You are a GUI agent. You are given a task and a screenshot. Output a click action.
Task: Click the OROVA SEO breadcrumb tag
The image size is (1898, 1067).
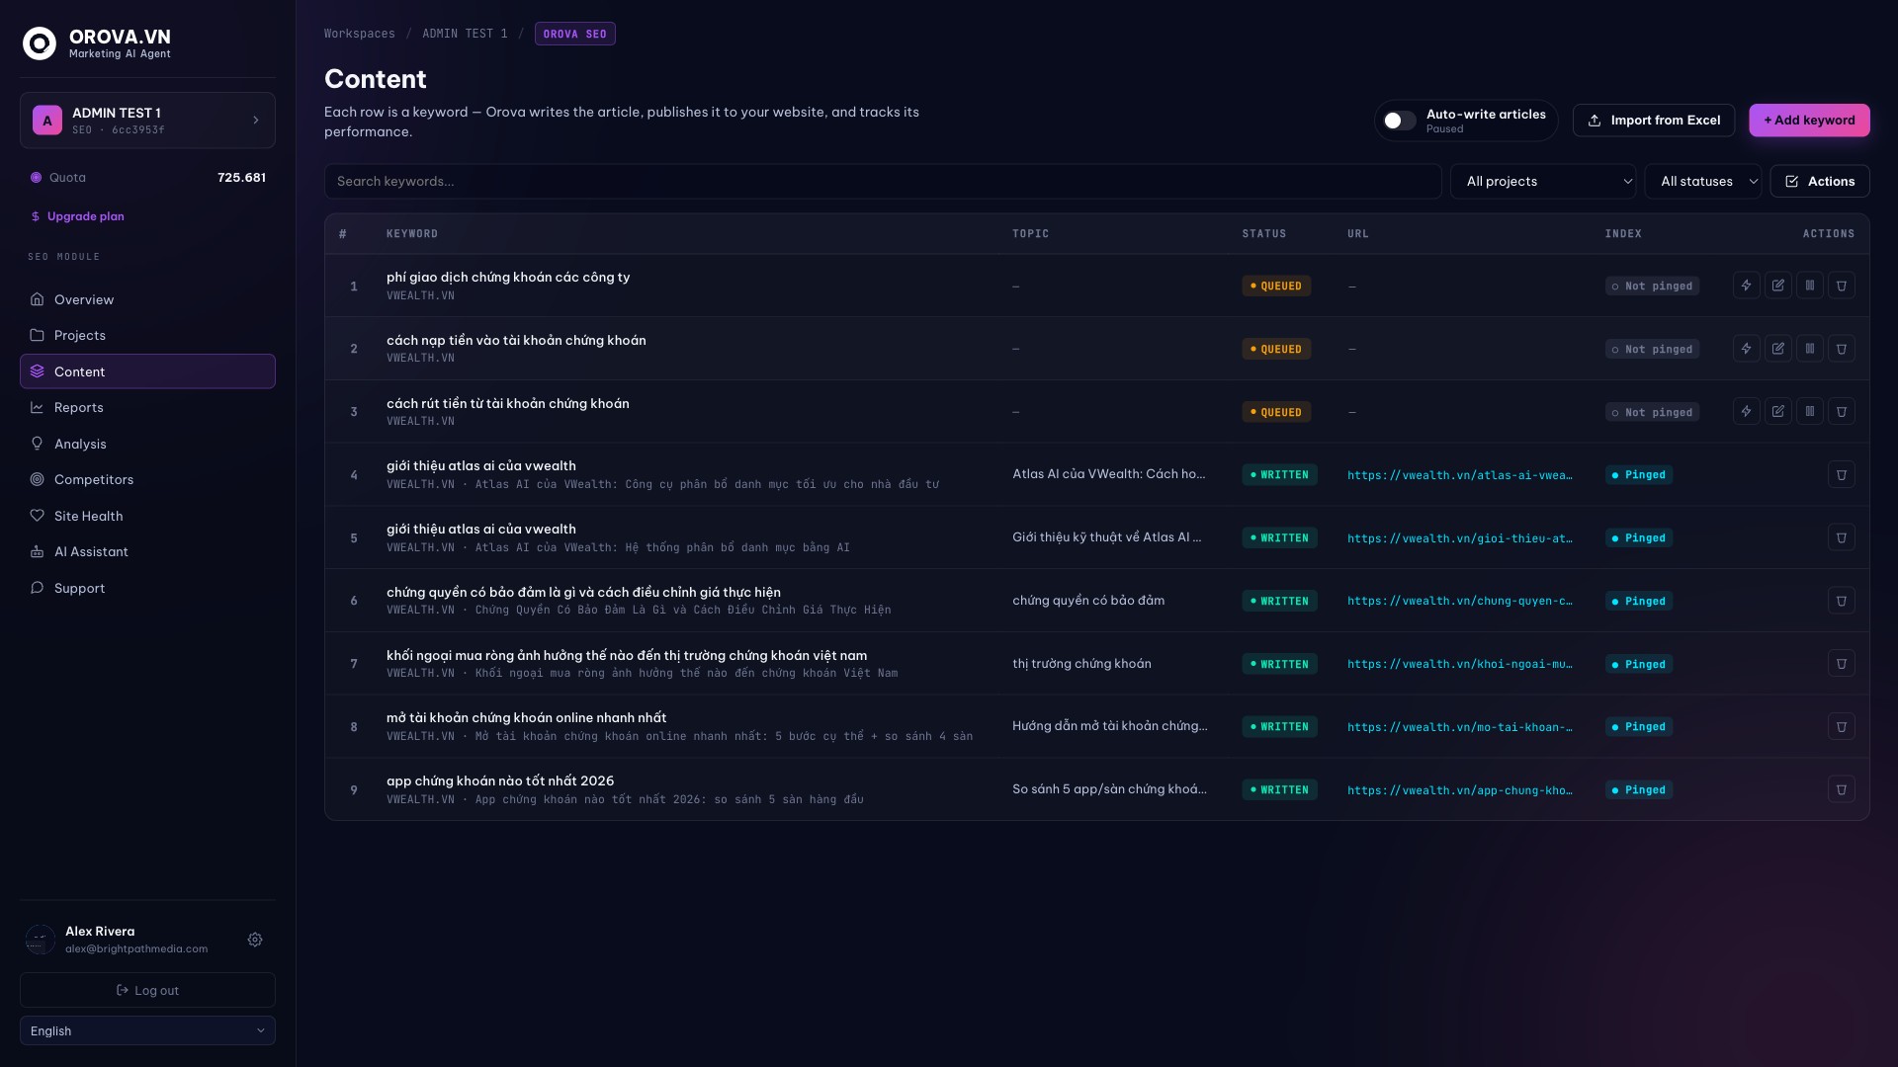coord(575,34)
